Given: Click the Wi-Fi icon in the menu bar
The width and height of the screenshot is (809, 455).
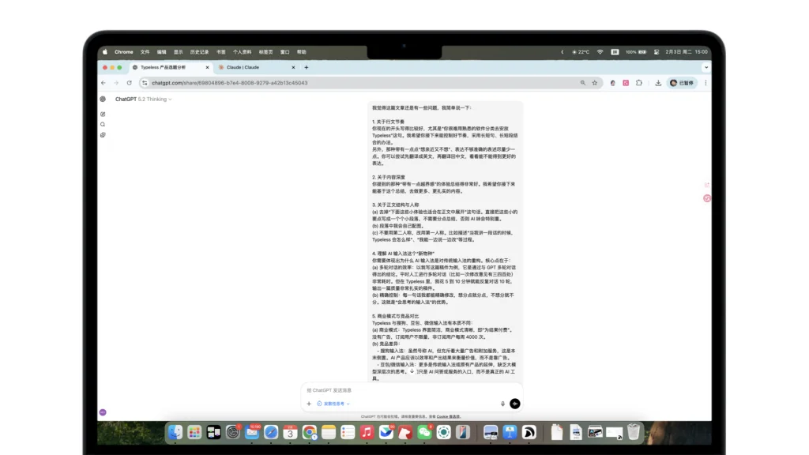Looking at the screenshot, I should tap(600, 51).
